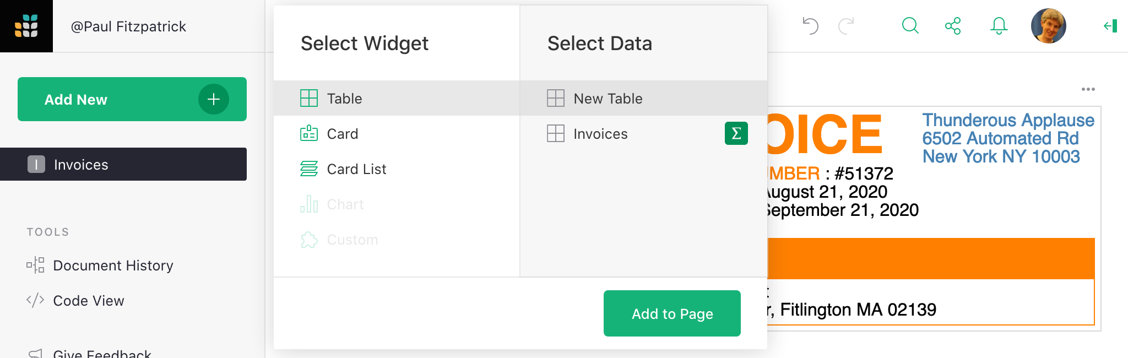1128x358 pixels.
Task: Choose the Card List widget
Action: pos(356,169)
